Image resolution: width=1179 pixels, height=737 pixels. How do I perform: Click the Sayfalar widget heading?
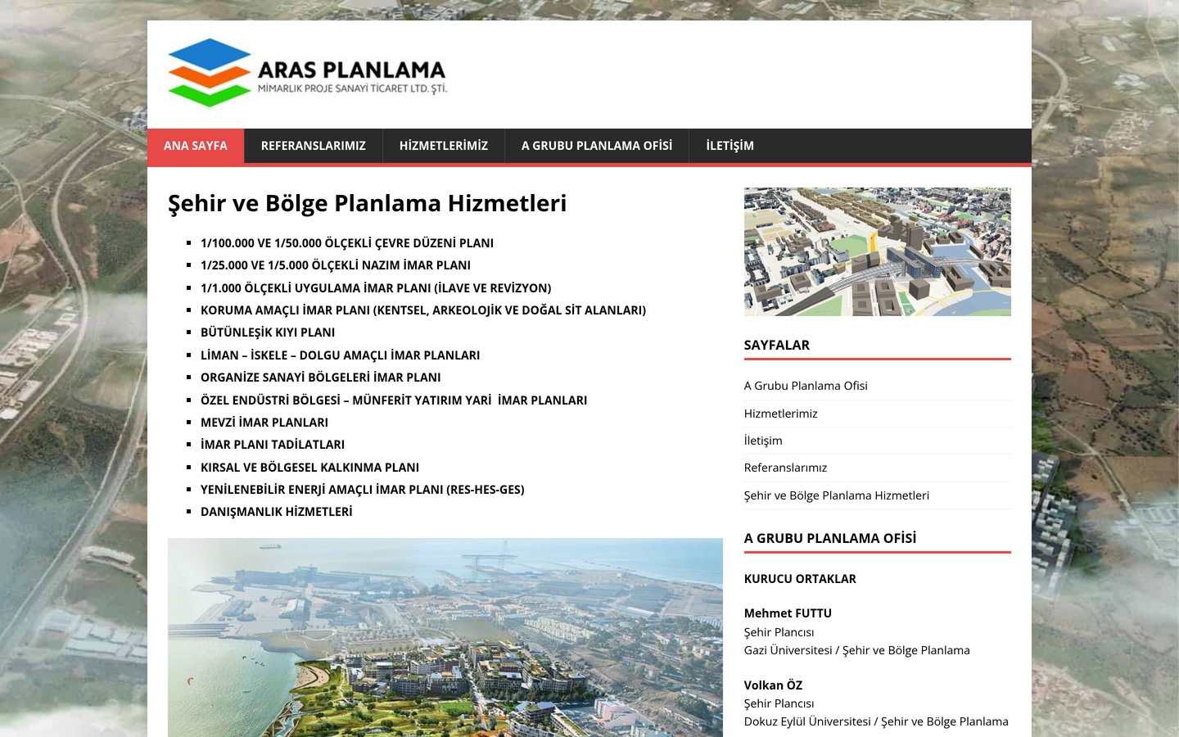pyautogui.click(x=777, y=346)
